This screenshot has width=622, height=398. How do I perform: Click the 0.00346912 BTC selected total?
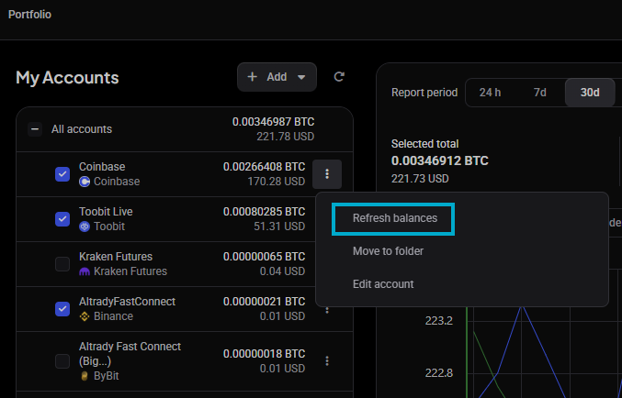[440, 160]
